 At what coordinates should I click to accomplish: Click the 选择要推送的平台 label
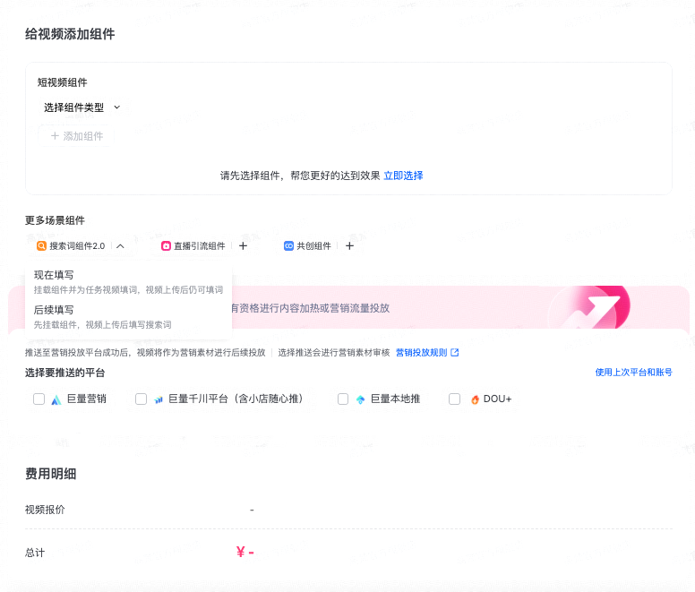(x=64, y=373)
